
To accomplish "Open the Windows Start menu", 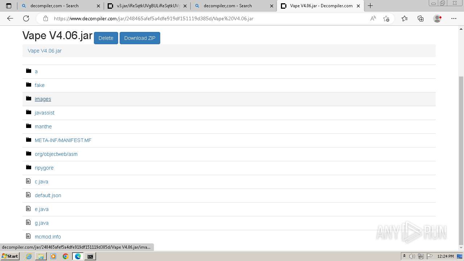I will (x=10, y=256).
